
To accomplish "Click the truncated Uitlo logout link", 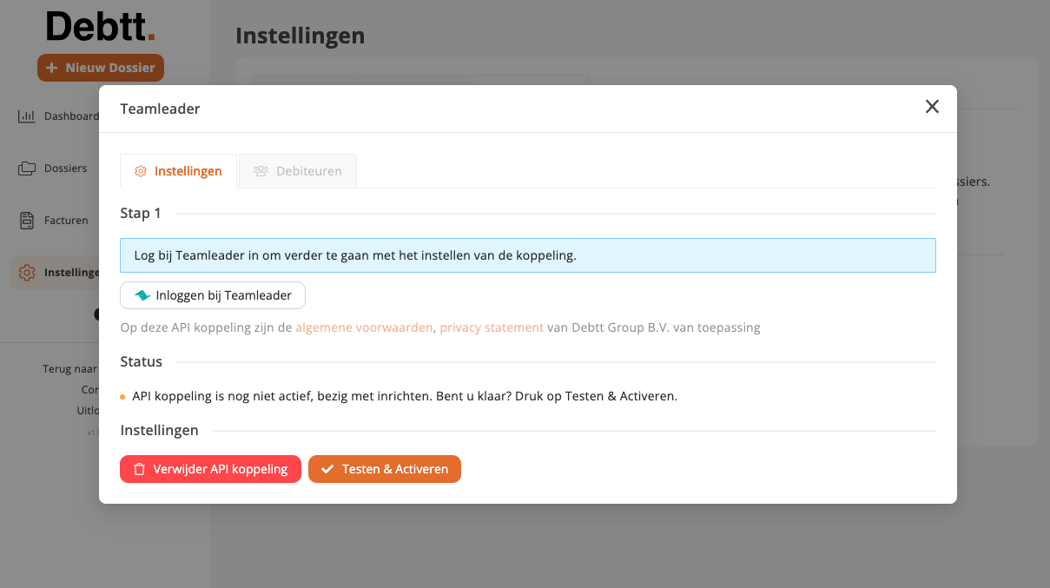I will 88,411.
